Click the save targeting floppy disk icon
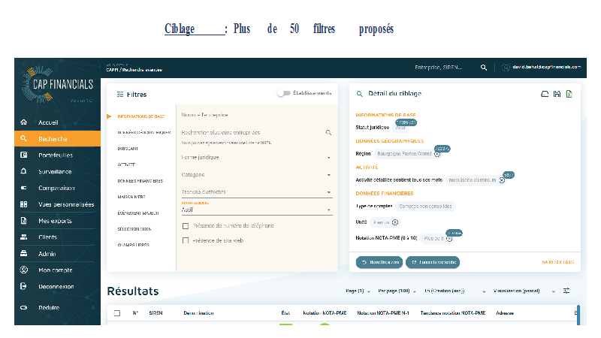This screenshot has height=338, width=601. pyautogui.click(x=556, y=94)
